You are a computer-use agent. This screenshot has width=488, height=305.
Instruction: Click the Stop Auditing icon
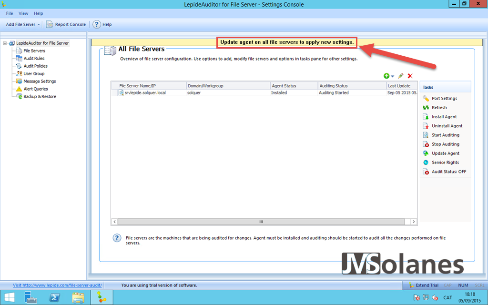[x=426, y=144]
